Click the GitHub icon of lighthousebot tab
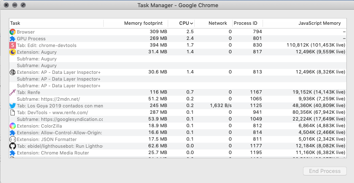Screen dimensions: 354x183 coord(13,146)
